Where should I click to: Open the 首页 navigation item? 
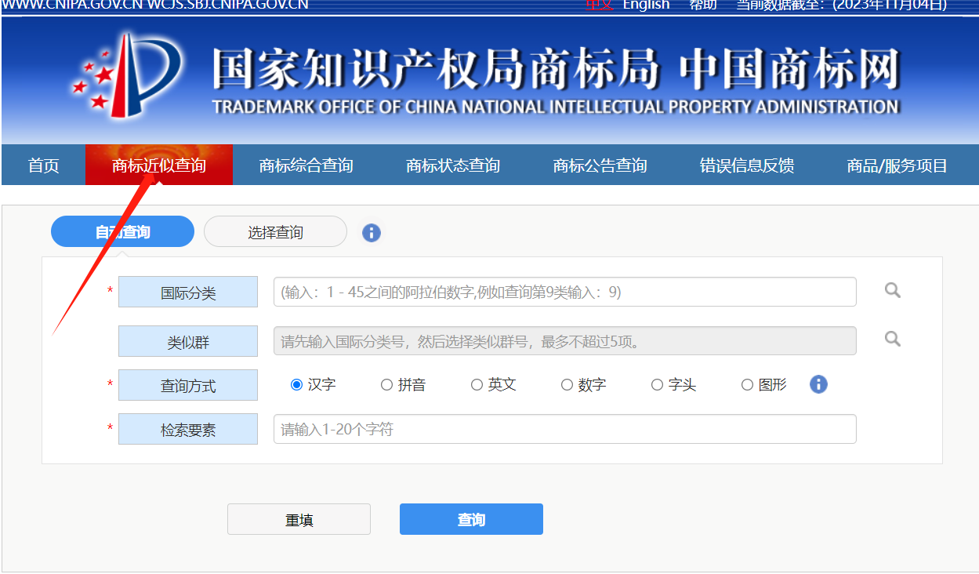tap(44, 165)
